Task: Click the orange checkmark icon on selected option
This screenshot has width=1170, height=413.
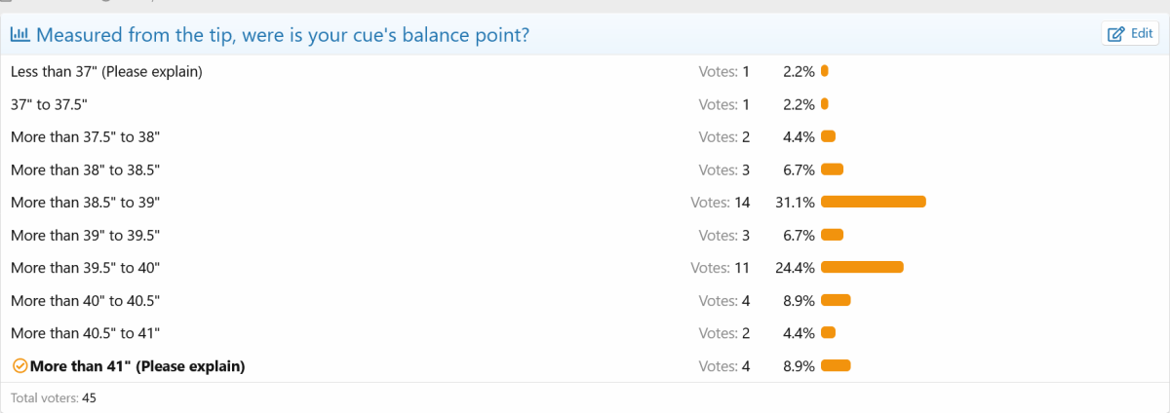Action: pos(19,366)
